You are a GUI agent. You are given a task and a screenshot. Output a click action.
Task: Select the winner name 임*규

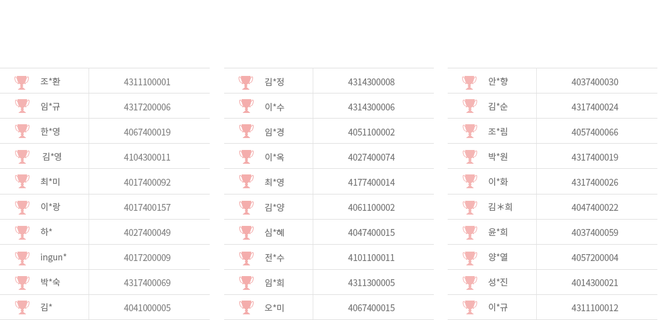point(50,107)
